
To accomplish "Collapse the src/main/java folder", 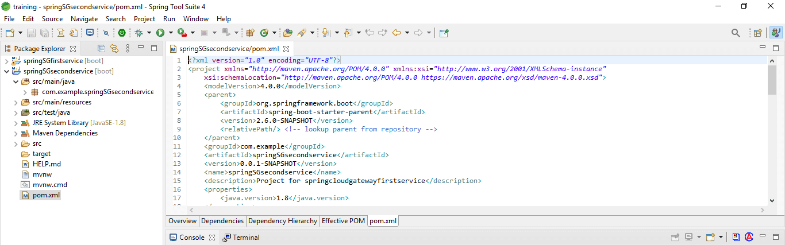I will pos(16,81).
